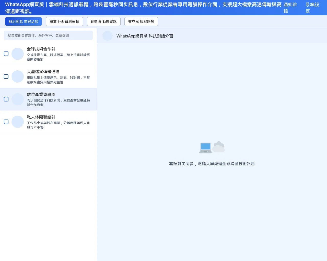Screen dimensions: 327x261
Task: Click the description starting 電腦批量上傳壓縮包
Action: pyautogui.click(x=59, y=80)
